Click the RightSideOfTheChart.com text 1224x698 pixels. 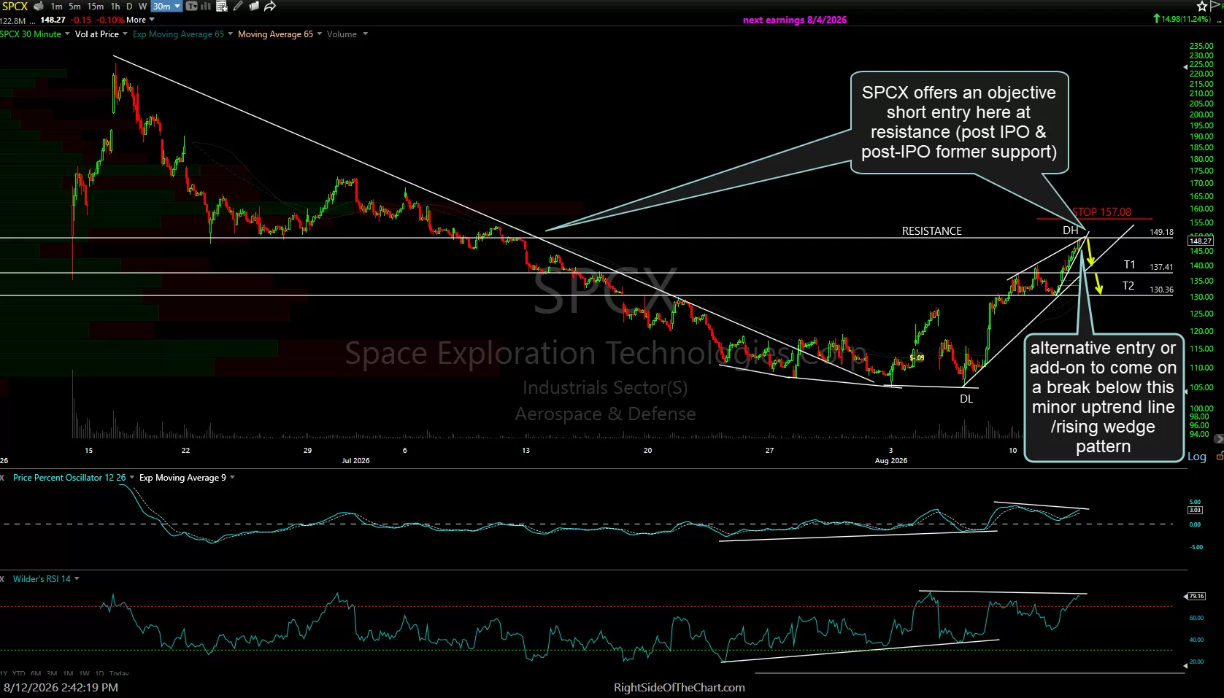point(680,688)
